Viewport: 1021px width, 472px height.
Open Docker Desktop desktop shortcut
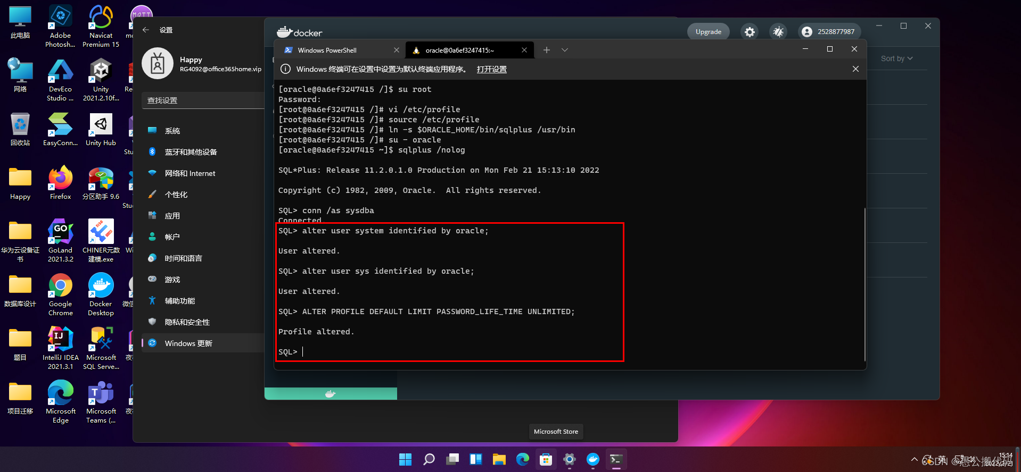(101, 294)
